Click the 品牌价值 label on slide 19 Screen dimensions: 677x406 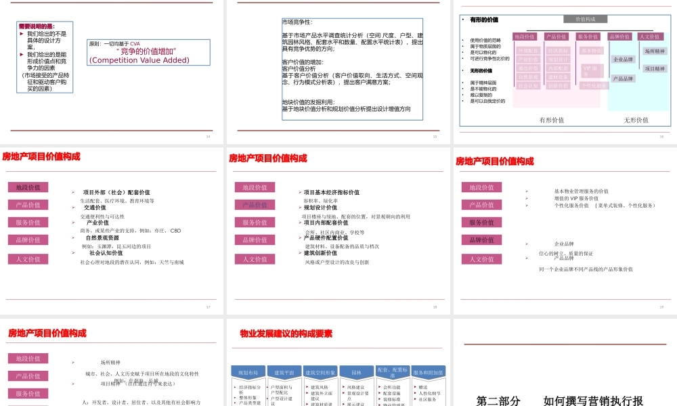(x=481, y=240)
